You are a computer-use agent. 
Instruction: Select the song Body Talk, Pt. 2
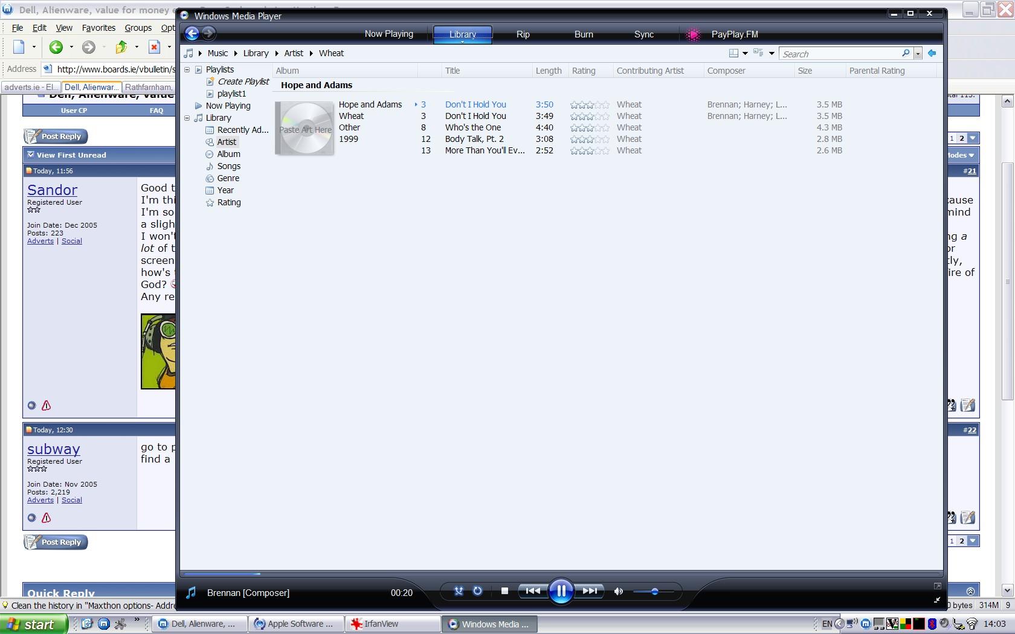click(x=474, y=139)
